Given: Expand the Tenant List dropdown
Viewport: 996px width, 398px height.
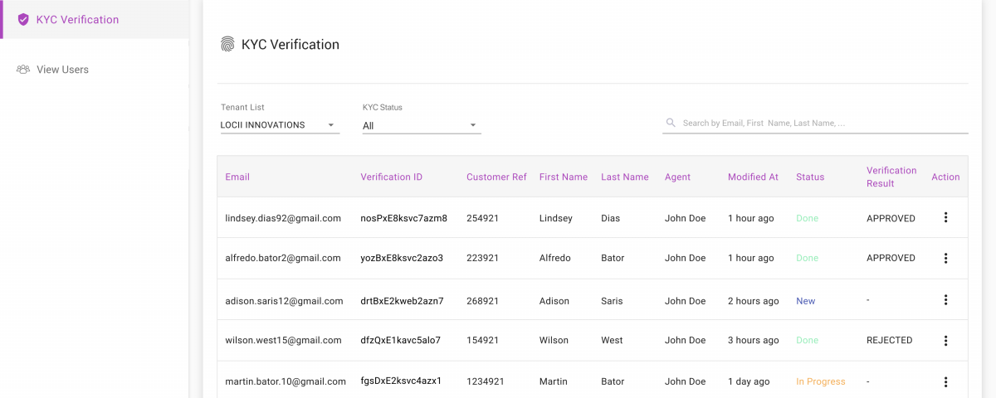Looking at the screenshot, I should coord(280,125).
